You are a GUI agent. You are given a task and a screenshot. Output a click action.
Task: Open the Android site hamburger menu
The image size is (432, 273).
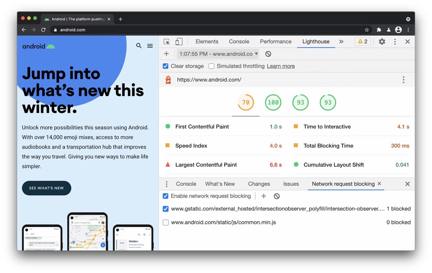coord(150,46)
